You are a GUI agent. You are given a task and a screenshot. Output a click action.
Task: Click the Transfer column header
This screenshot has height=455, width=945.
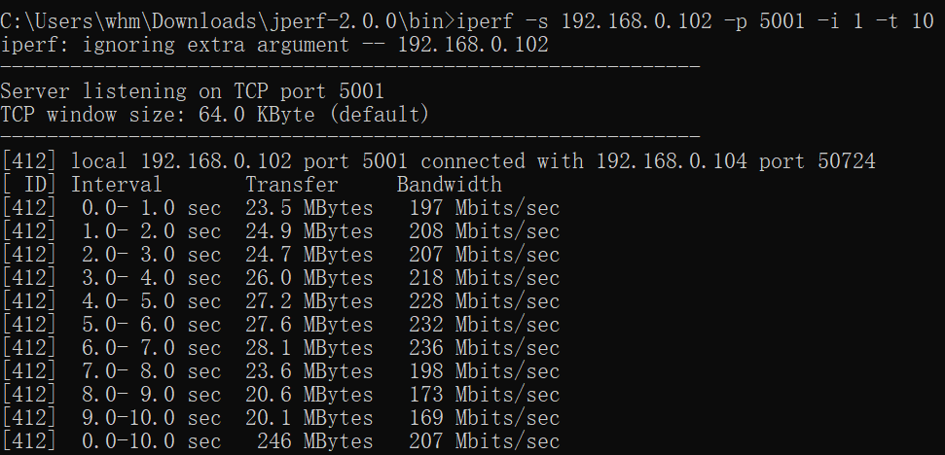pyautogui.click(x=292, y=184)
